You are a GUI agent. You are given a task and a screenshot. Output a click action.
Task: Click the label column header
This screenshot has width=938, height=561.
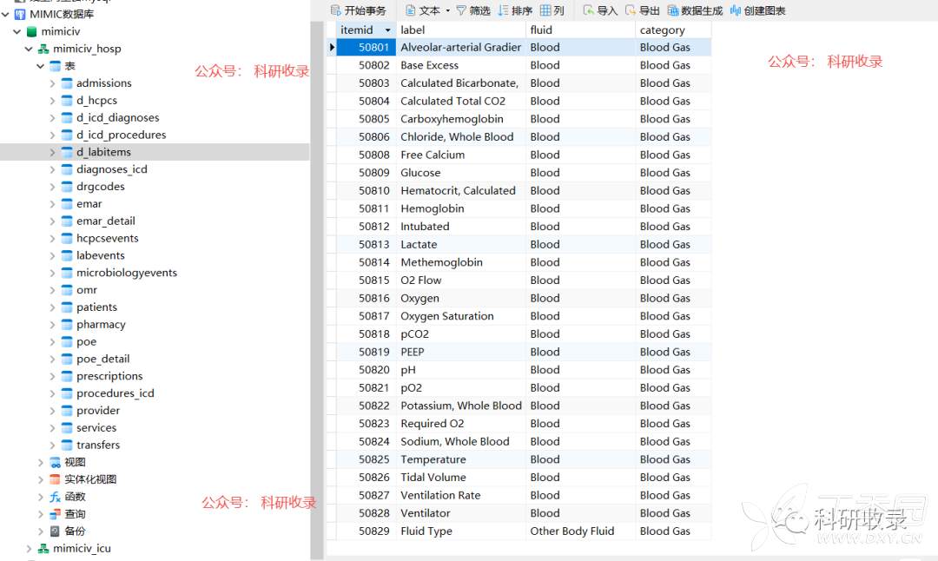pyautogui.click(x=460, y=30)
